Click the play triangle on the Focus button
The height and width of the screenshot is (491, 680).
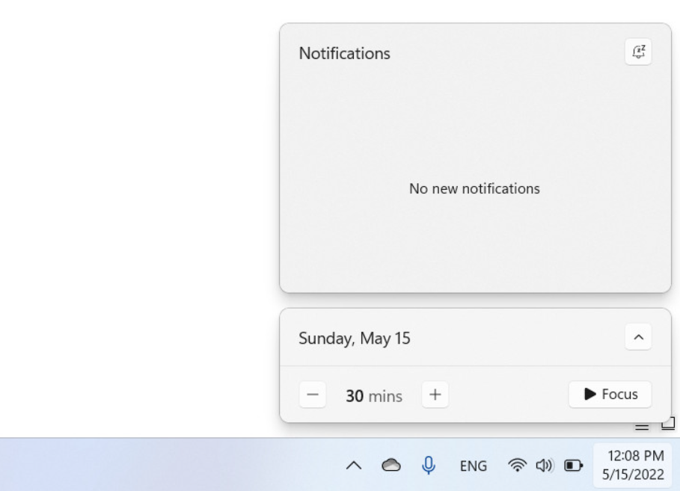(x=590, y=394)
